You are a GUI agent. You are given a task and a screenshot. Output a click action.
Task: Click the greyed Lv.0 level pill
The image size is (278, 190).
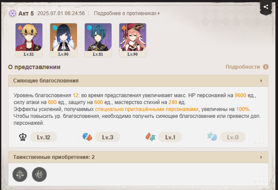click(x=233, y=137)
